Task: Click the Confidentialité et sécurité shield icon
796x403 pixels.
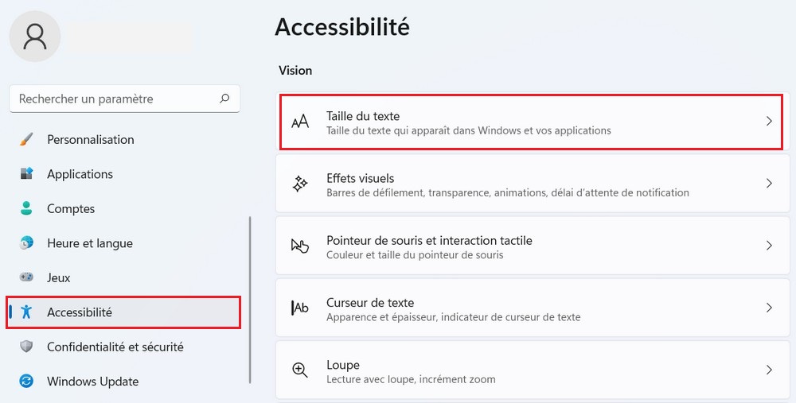Action: (26, 347)
